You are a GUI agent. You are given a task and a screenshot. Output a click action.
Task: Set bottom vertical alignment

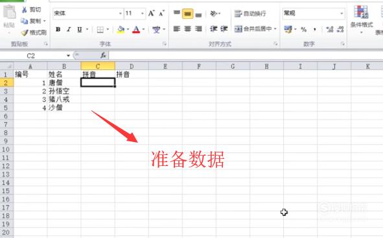(x=198, y=15)
